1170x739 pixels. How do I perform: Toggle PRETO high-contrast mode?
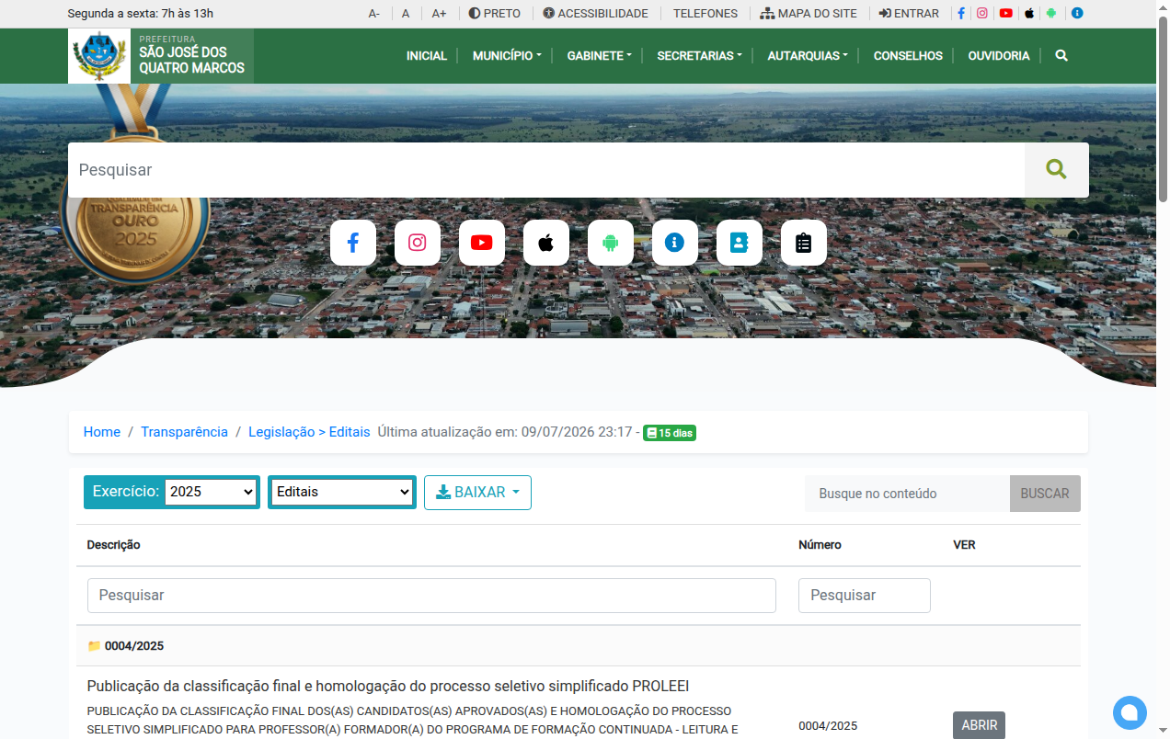[495, 14]
